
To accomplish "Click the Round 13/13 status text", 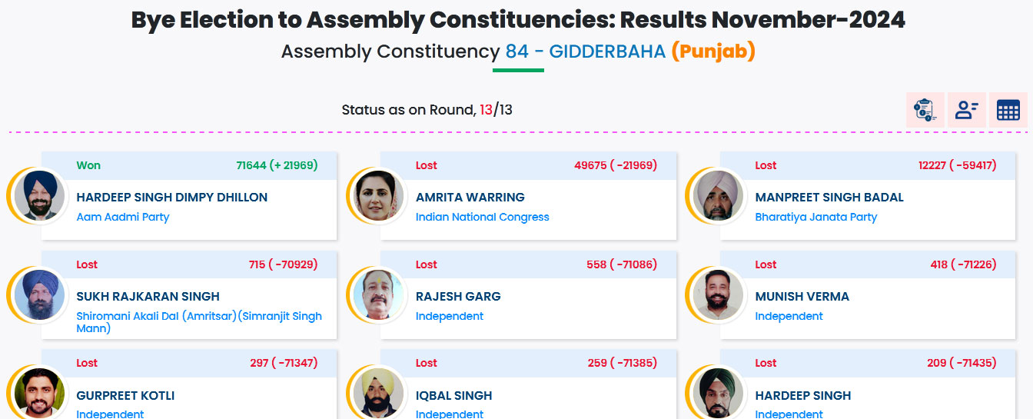I will (x=427, y=110).
